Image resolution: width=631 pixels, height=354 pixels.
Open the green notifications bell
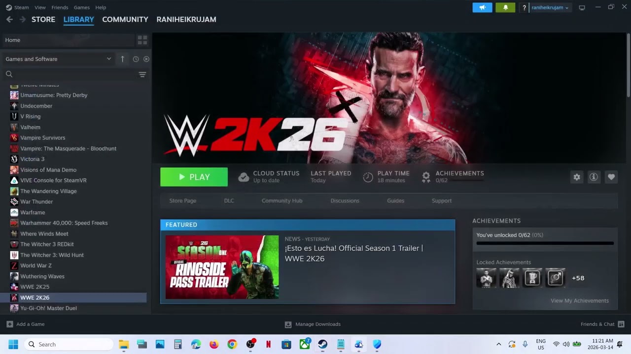505,7
